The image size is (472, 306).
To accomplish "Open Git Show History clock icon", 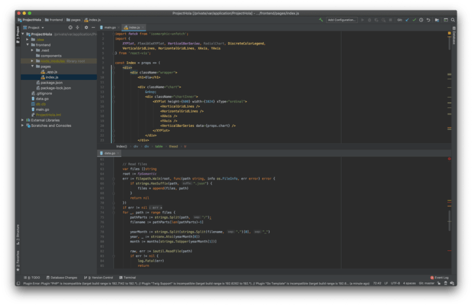I will click(x=421, y=20).
